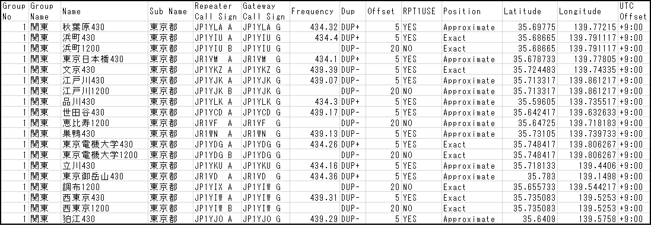Select frequency cell 439.13
Image resolution: width=651 pixels, height=225 pixels.
coord(315,133)
